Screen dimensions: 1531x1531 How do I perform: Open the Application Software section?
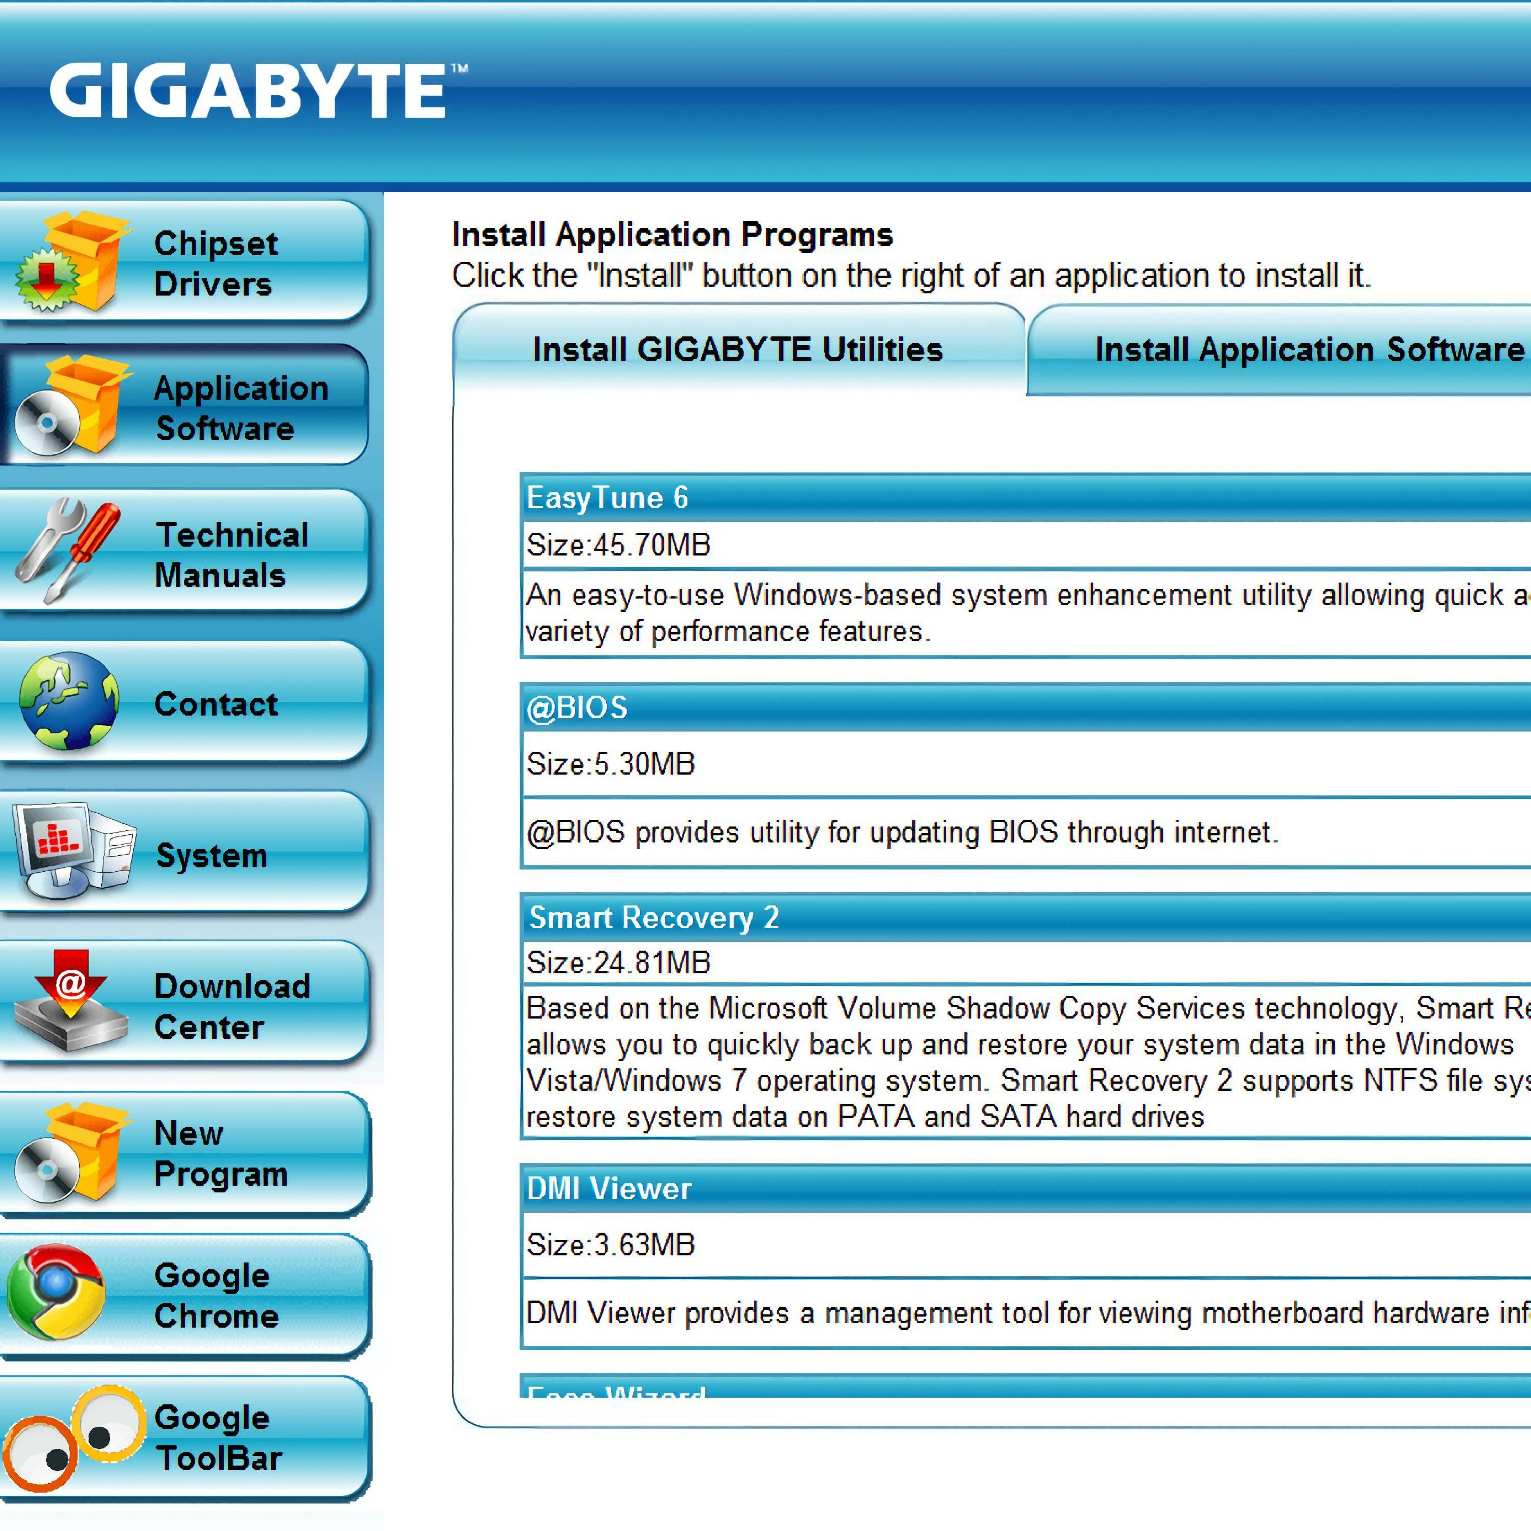(x=184, y=405)
